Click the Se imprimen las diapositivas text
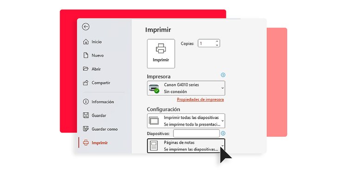347x173 pixels. pyautogui.click(x=191, y=149)
